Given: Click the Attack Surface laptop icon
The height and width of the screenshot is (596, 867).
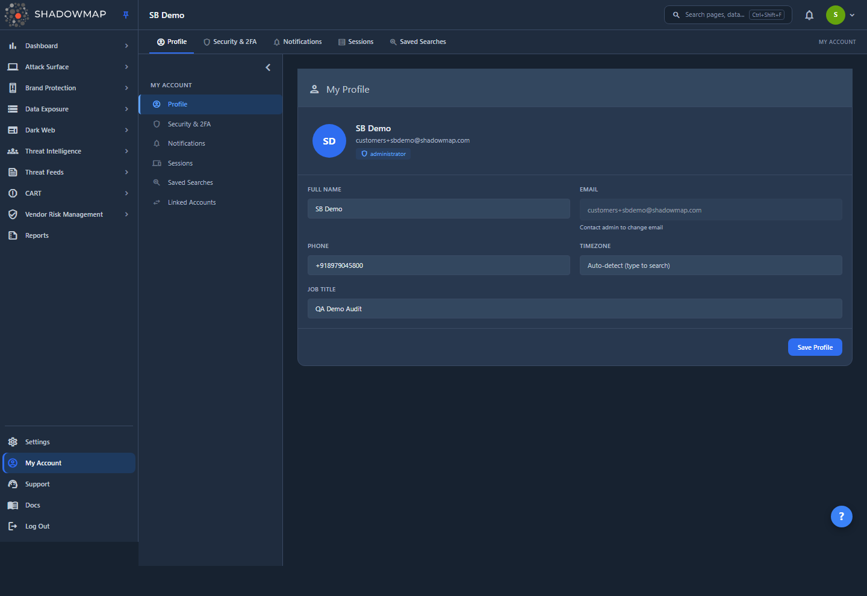Looking at the screenshot, I should 13,67.
